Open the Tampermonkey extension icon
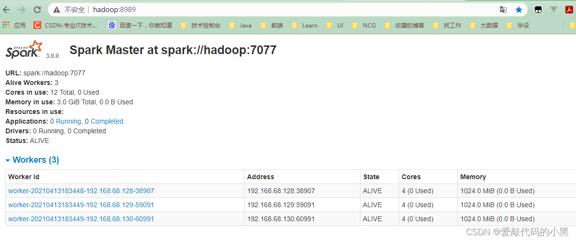 pyautogui.click(x=538, y=10)
